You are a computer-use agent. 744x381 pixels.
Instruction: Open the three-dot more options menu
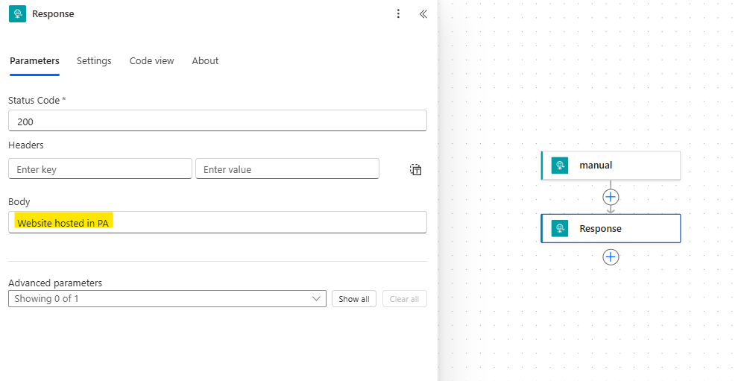tap(398, 13)
